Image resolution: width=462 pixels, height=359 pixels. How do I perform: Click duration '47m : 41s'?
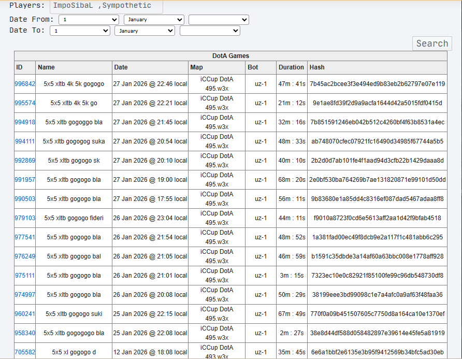click(x=292, y=84)
